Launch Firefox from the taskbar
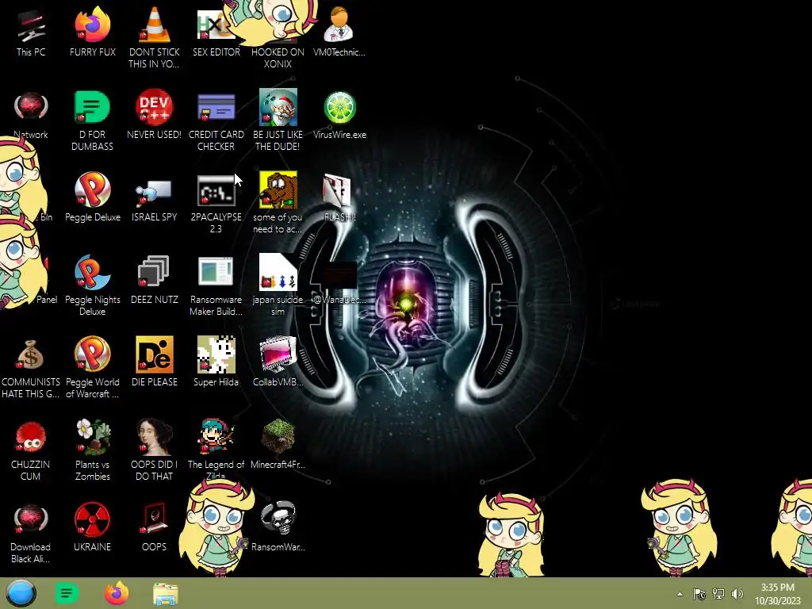This screenshot has height=609, width=812. (116, 593)
